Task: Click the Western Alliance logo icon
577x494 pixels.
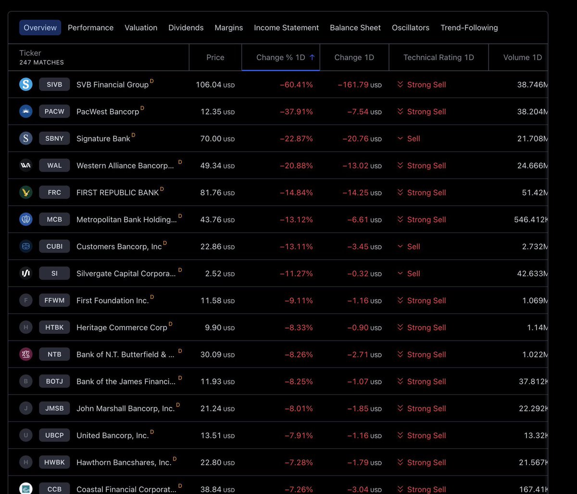Action: [25, 165]
